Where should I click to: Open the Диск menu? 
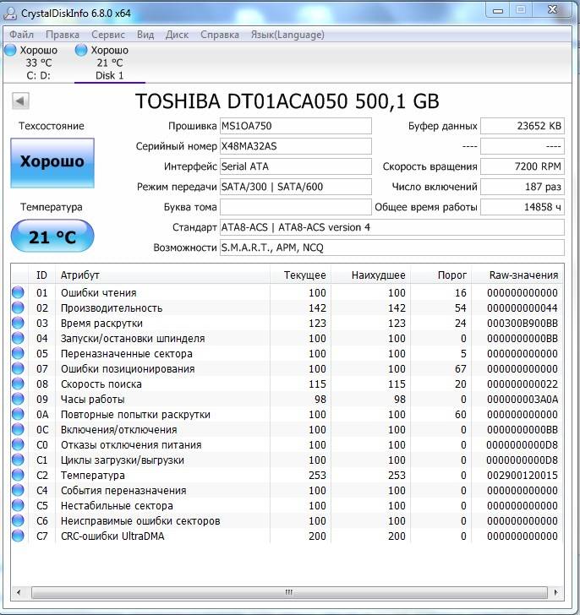click(x=177, y=35)
